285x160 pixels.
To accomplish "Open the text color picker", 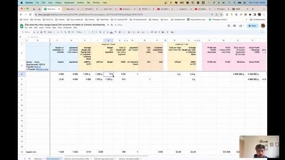I will [x=111, y=32].
